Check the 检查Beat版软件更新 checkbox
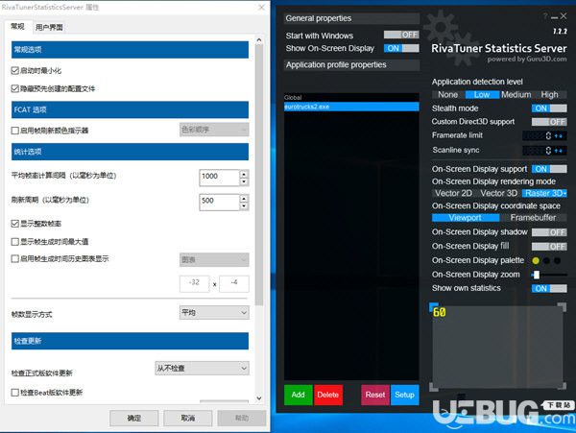576x433 pixels. coord(15,393)
